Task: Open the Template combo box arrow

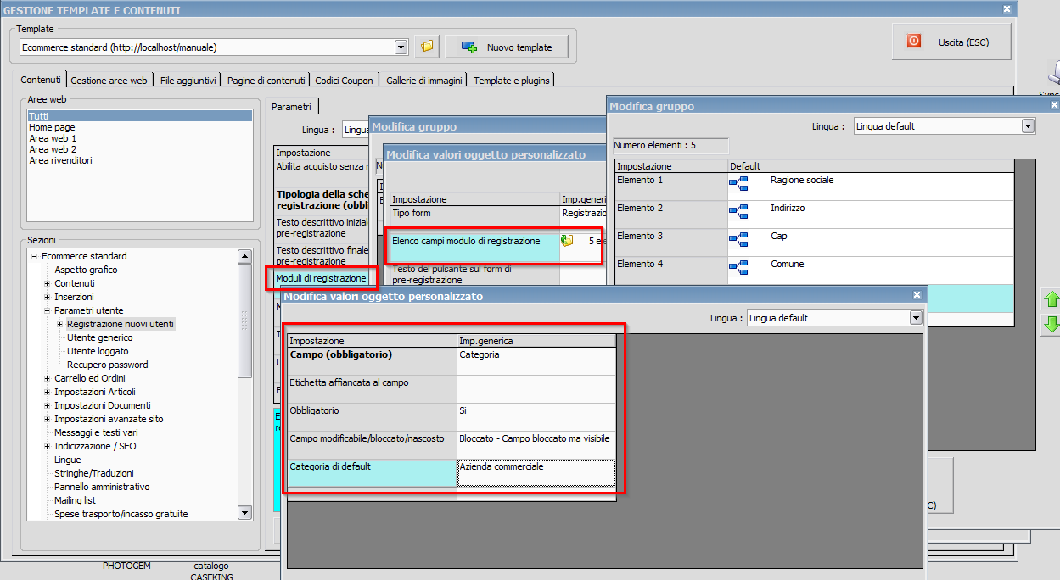Action: [x=401, y=47]
